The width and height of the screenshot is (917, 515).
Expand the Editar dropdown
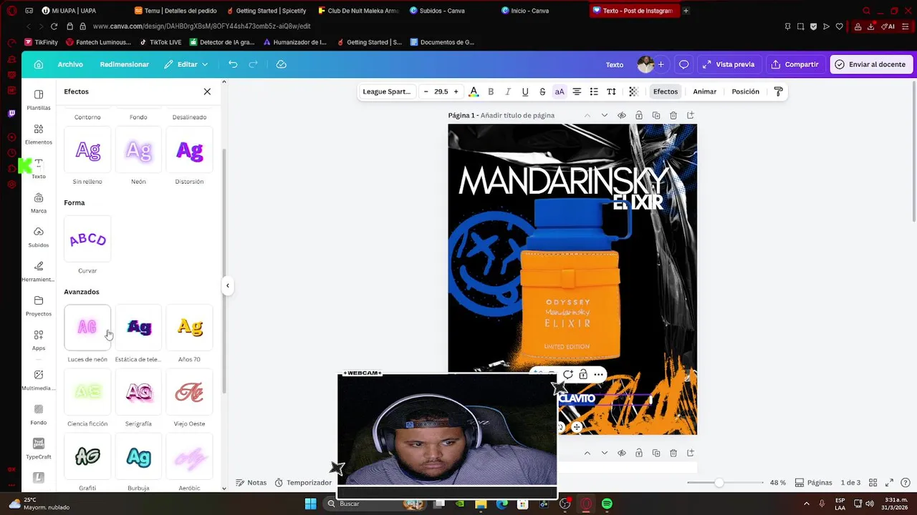tap(186, 64)
